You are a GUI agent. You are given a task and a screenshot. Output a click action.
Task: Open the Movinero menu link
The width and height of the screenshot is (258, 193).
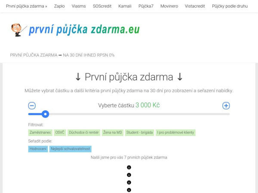(x=169, y=6)
